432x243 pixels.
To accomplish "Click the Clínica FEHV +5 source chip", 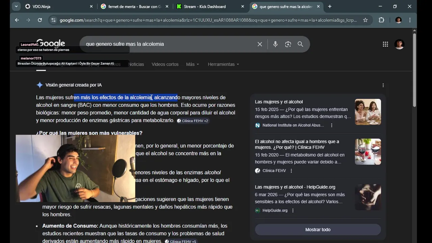I will 181,241.
